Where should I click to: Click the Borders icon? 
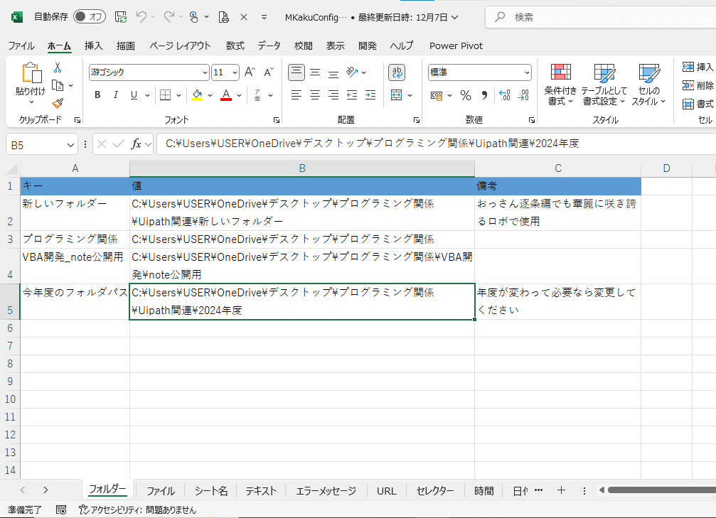click(165, 95)
